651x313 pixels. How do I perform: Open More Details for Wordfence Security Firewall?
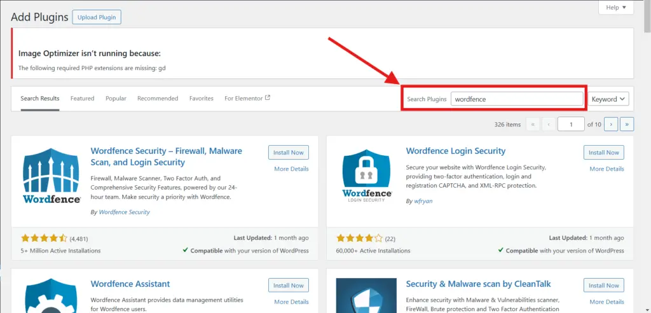291,169
